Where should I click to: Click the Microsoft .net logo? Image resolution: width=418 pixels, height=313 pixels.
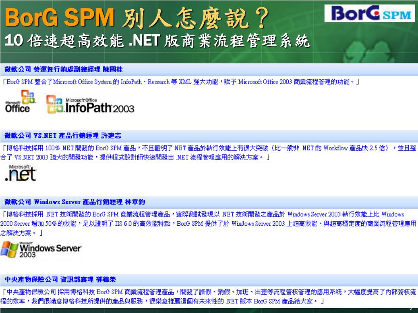click(x=20, y=173)
